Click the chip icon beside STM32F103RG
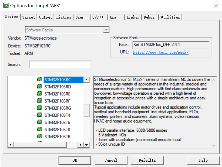The width and height of the screenshot is (222, 167). [39, 108]
